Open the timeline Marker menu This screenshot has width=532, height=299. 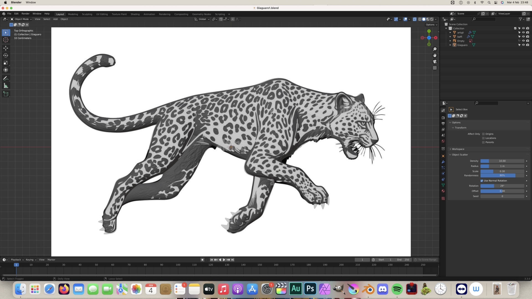(51, 260)
